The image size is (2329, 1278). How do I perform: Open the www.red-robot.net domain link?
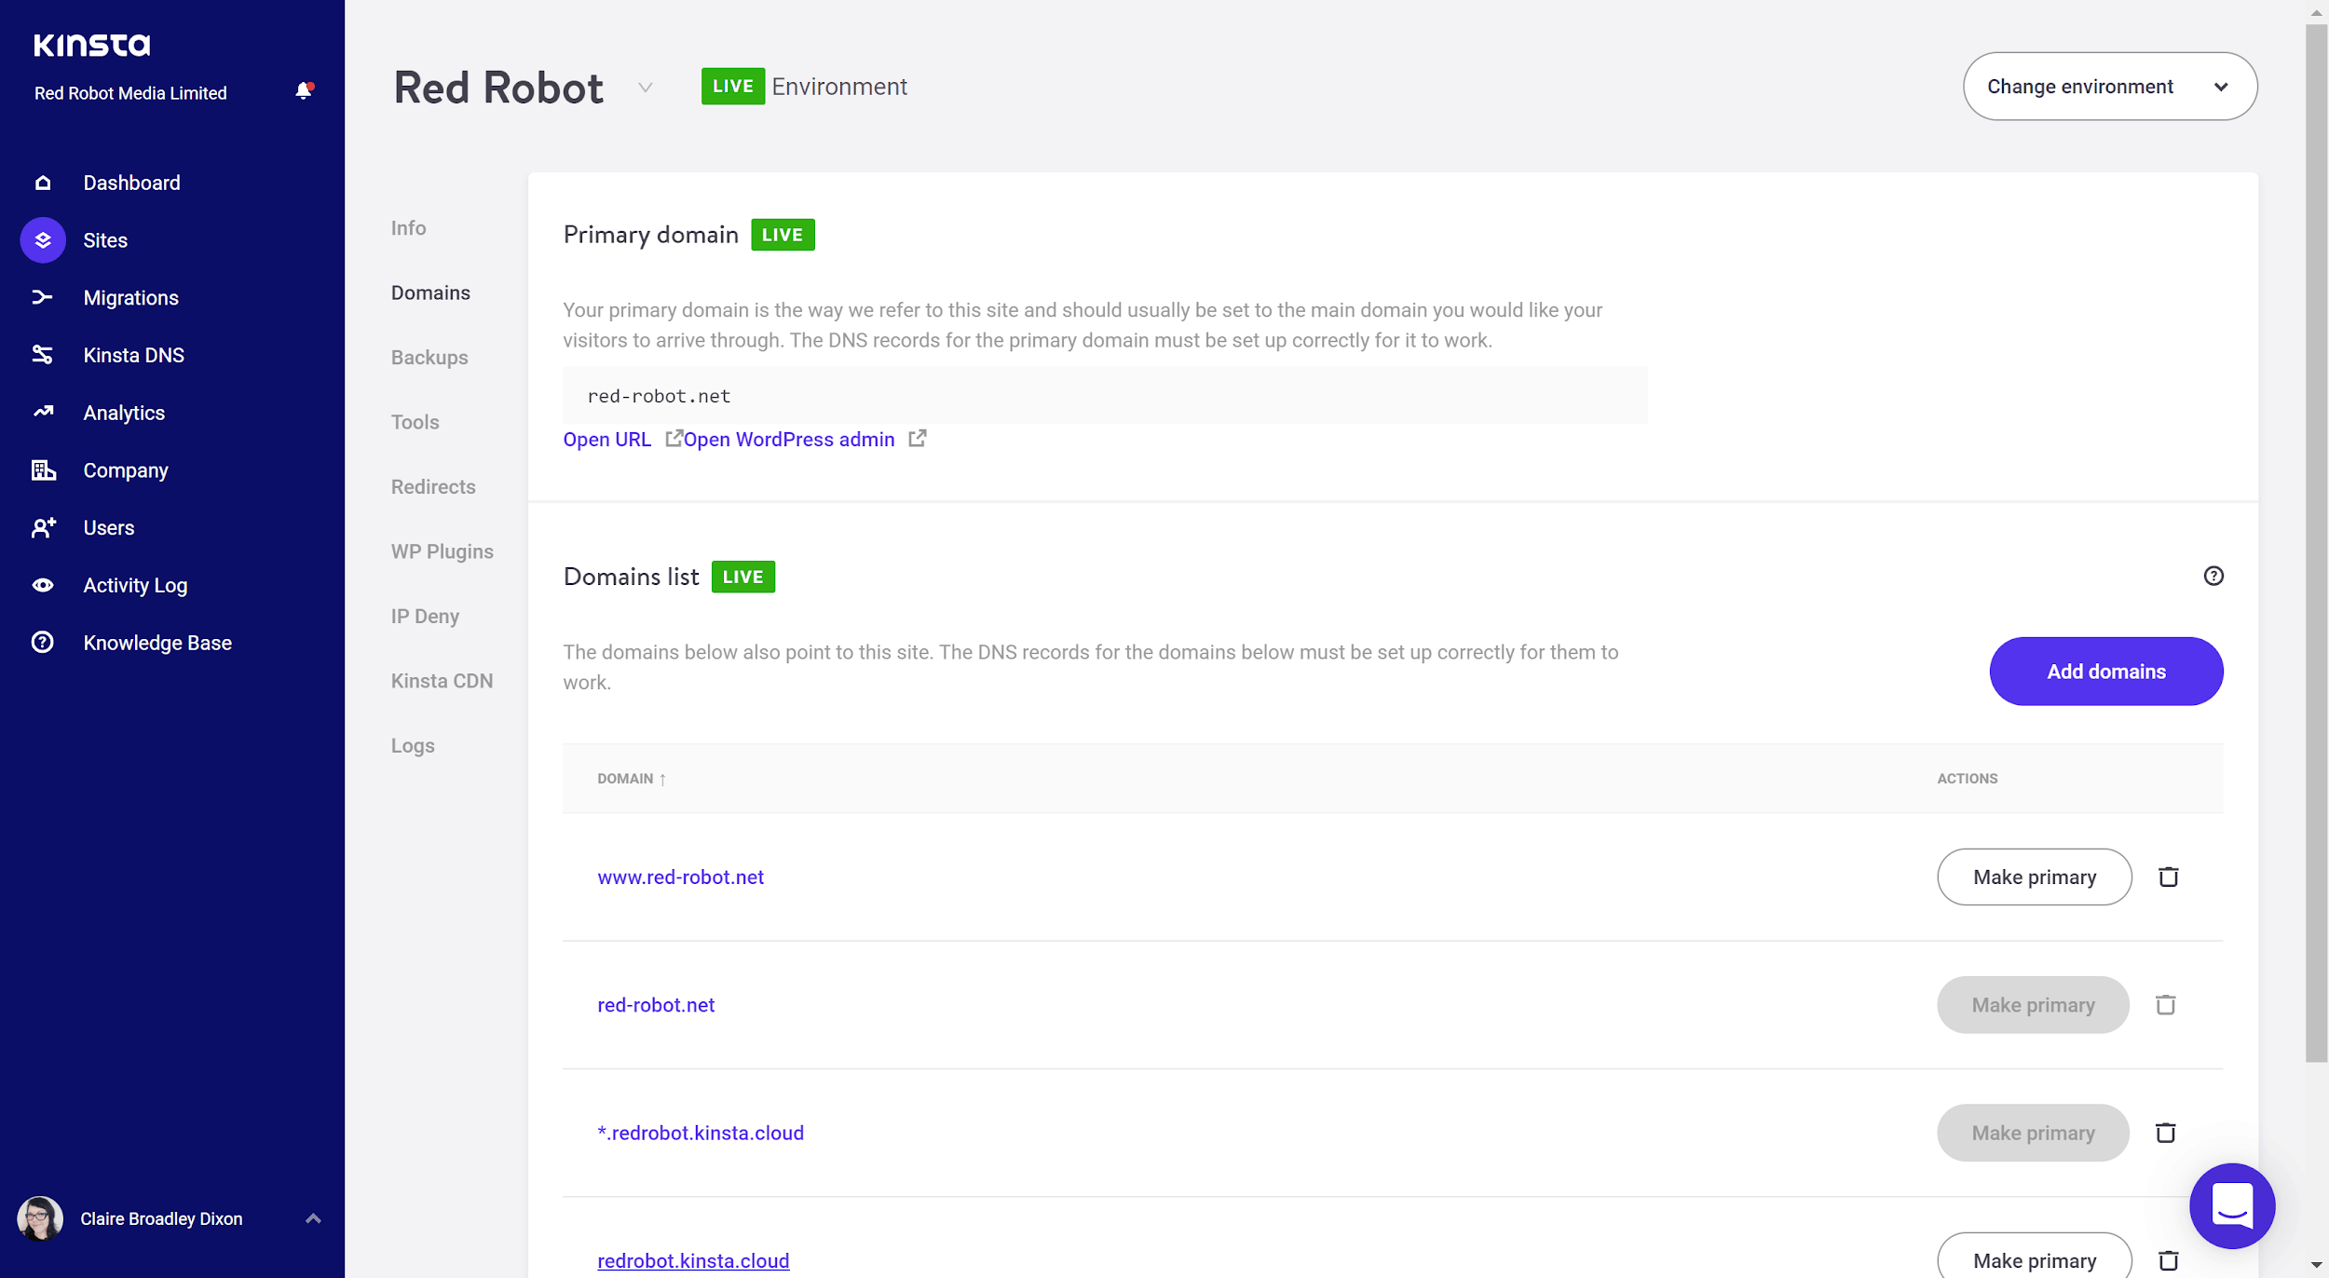click(680, 877)
